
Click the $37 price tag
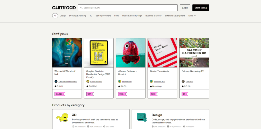(90, 94)
